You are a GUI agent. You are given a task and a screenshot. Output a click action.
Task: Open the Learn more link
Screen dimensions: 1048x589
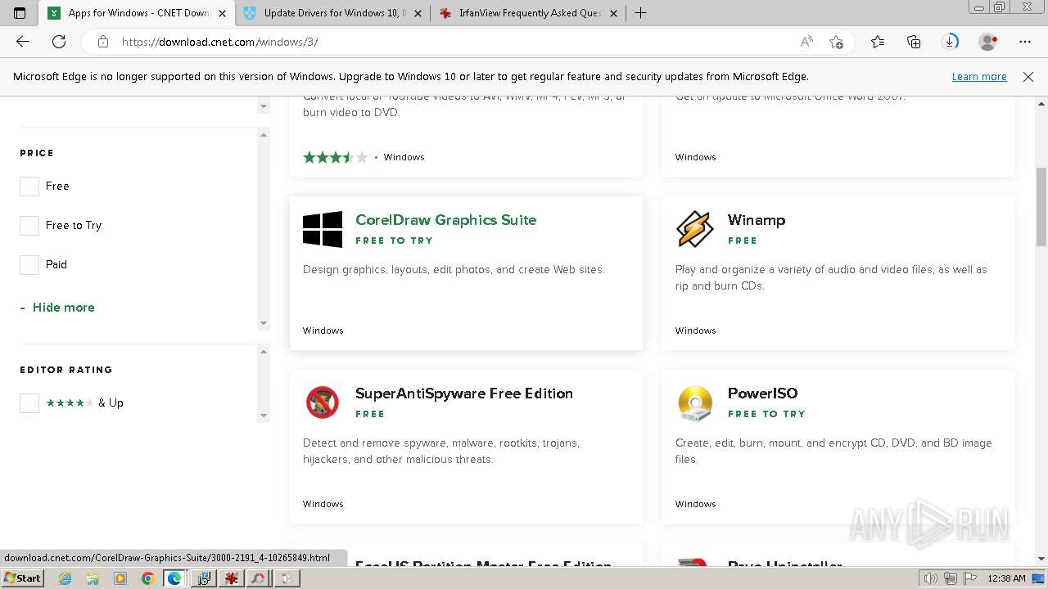[979, 77]
